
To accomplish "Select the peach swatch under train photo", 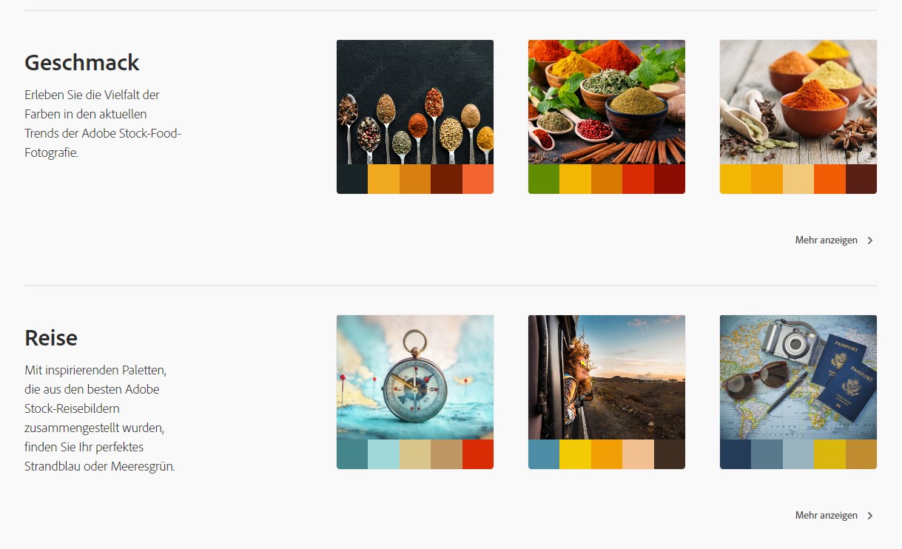I will (638, 454).
